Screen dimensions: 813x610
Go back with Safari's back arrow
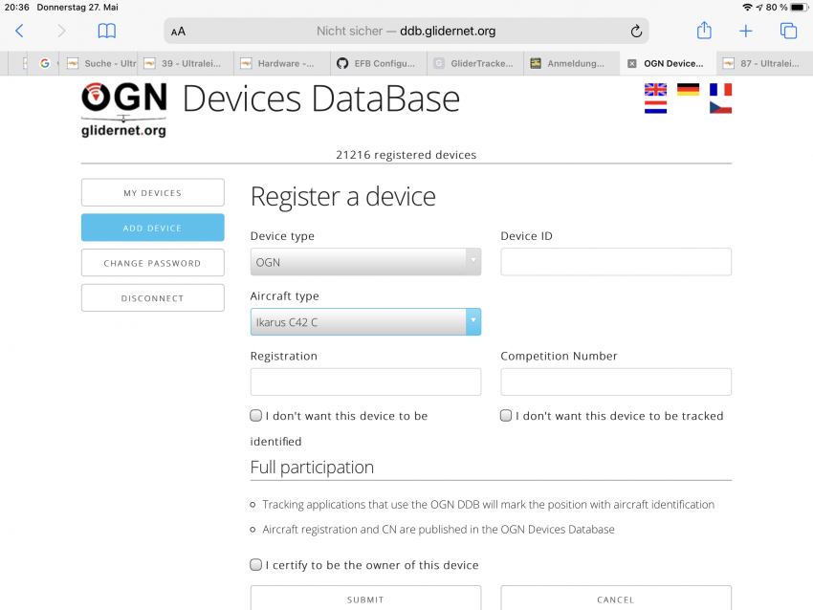coord(19,32)
